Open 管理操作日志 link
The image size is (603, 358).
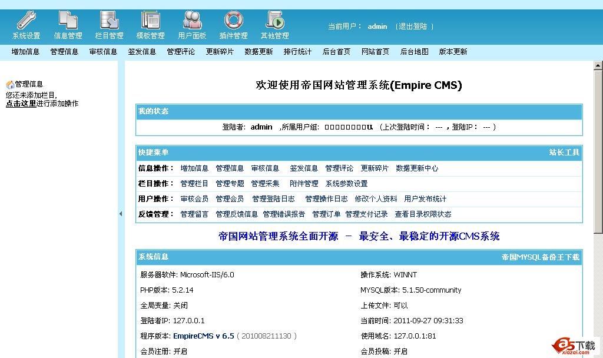tap(326, 199)
